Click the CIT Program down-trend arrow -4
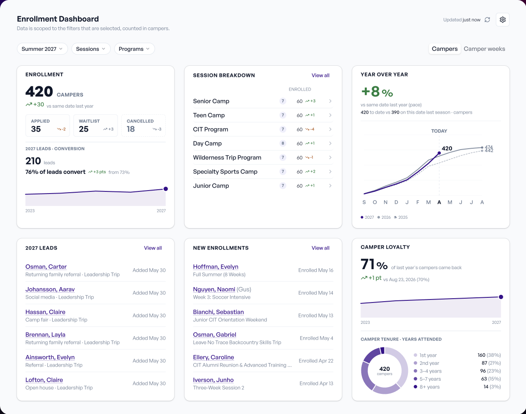Image resolution: width=526 pixels, height=414 pixels. pyautogui.click(x=307, y=129)
